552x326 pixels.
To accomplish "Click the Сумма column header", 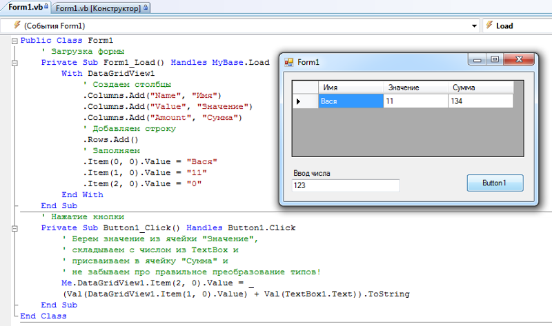I will [480, 88].
